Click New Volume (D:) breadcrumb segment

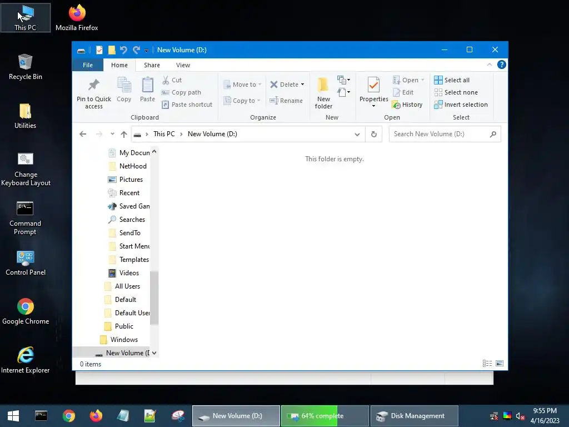(x=212, y=134)
